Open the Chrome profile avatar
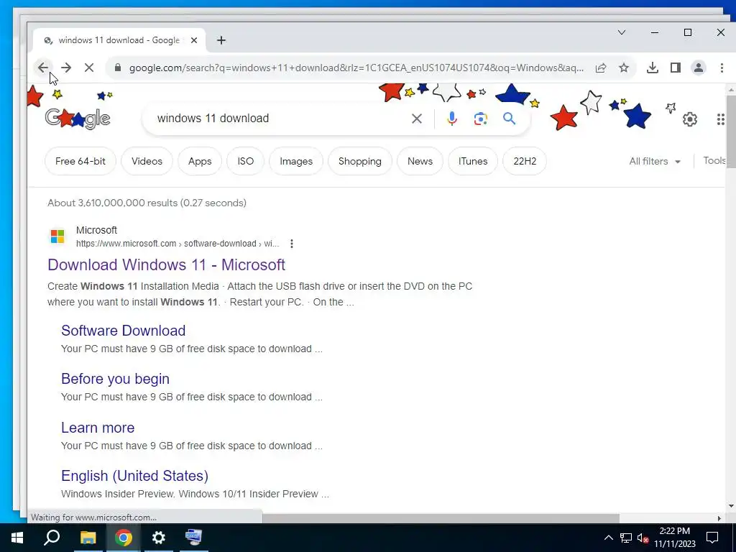The image size is (736, 552). pos(699,68)
